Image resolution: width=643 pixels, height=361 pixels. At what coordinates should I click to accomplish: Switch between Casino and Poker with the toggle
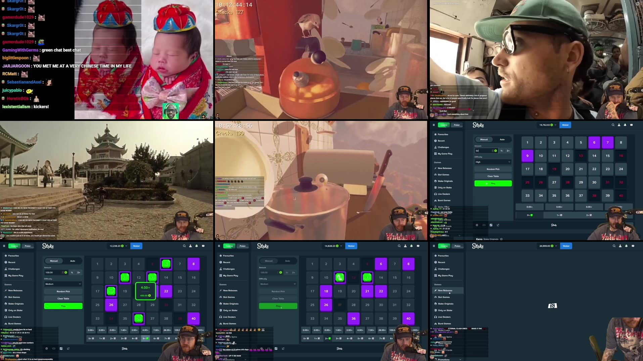click(450, 125)
